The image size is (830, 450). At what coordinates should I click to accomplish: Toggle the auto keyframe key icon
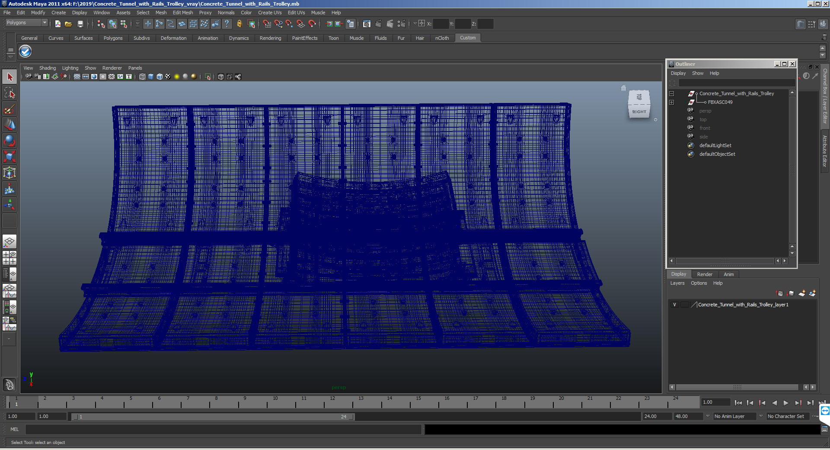(x=815, y=416)
